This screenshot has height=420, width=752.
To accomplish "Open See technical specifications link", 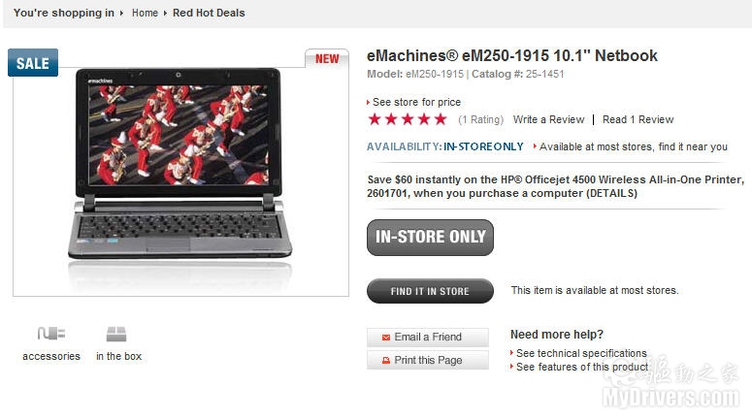I will click(581, 353).
